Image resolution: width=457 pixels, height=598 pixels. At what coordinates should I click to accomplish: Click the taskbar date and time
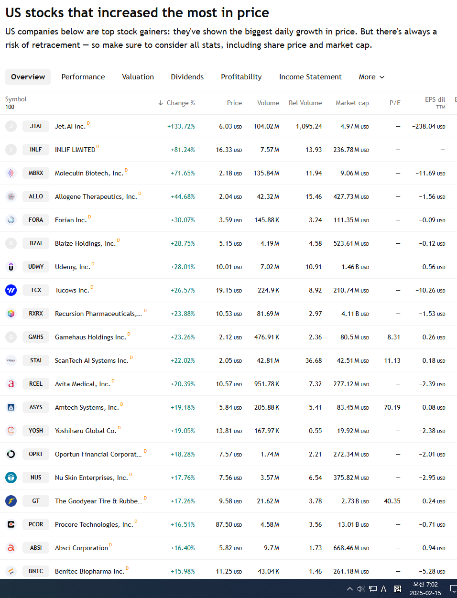[x=425, y=589]
